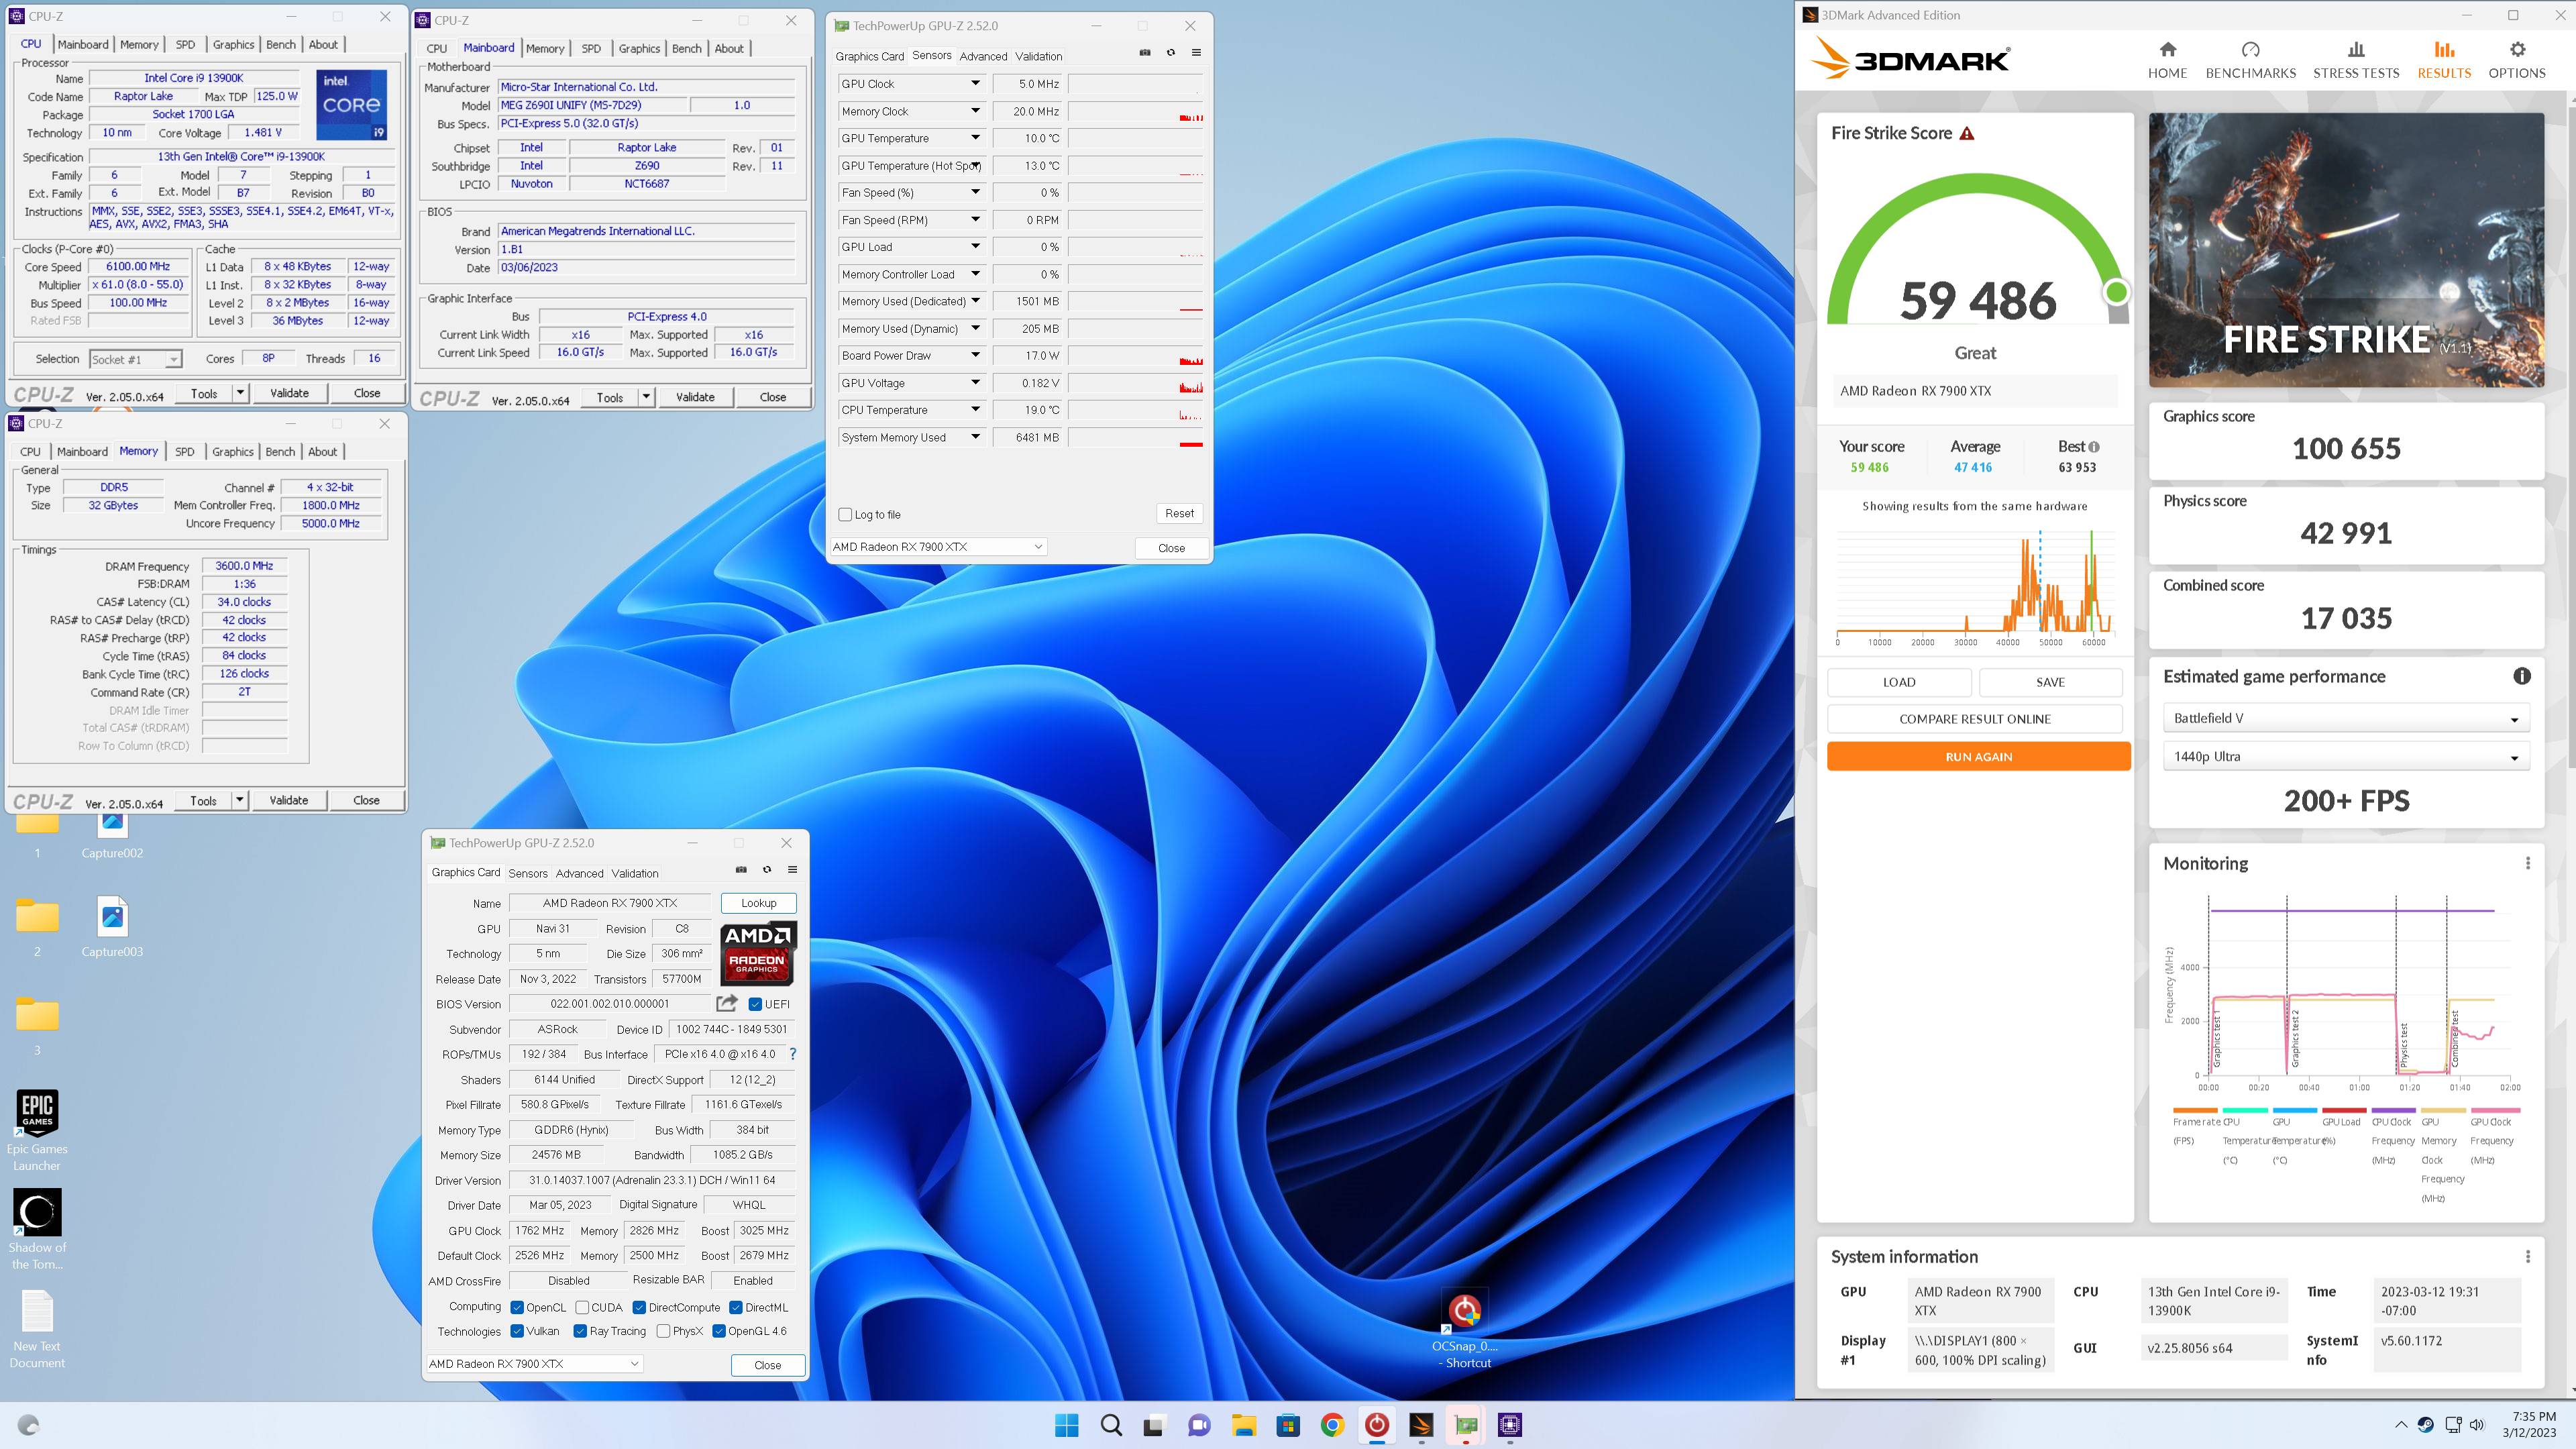2576x1449 pixels.
Task: Open File Explorer from the taskbar
Action: coord(1244,1425)
